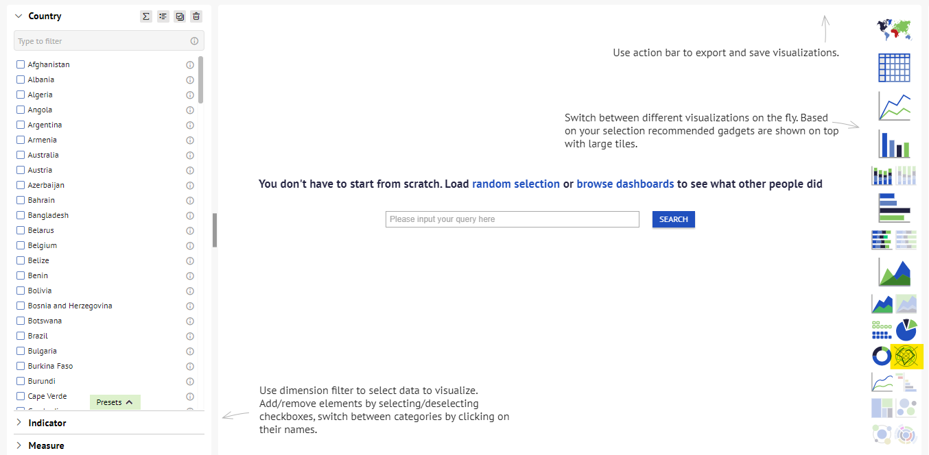The height and width of the screenshot is (455, 929).
Task: Choose the bubble chart gadget
Action: (906, 408)
